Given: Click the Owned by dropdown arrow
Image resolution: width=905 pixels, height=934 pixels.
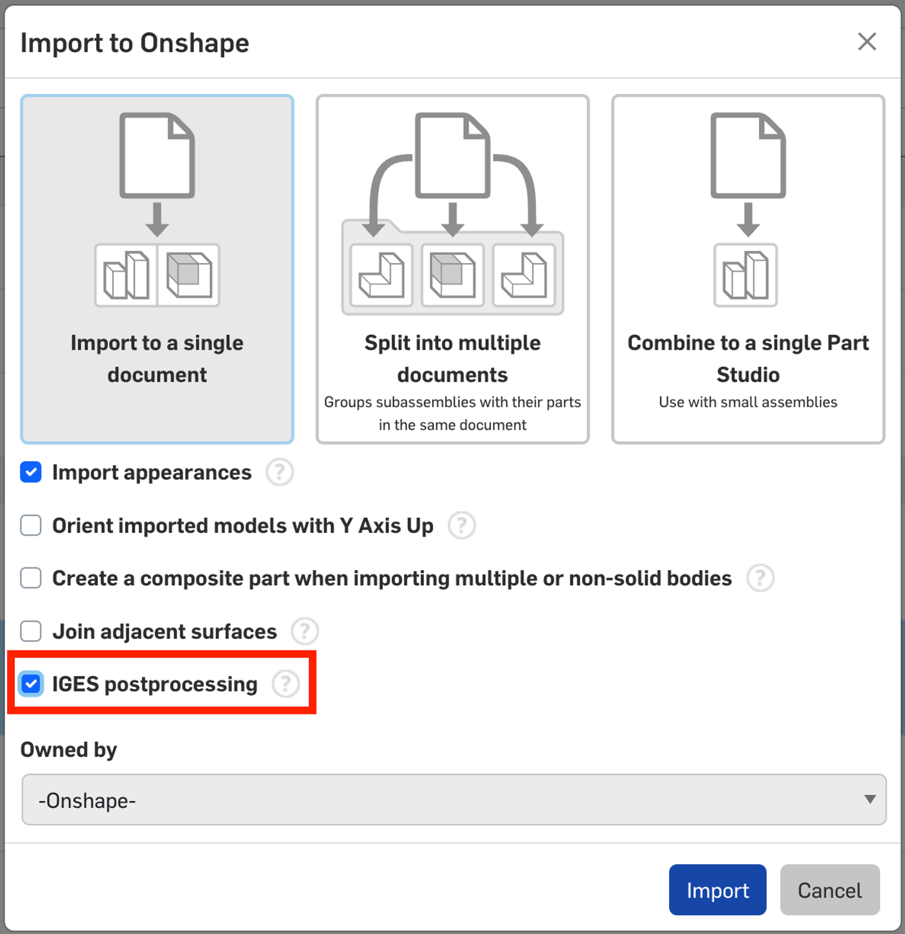Looking at the screenshot, I should click(870, 799).
